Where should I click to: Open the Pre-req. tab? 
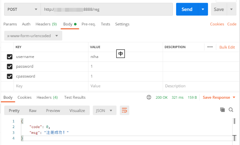tap(89, 24)
